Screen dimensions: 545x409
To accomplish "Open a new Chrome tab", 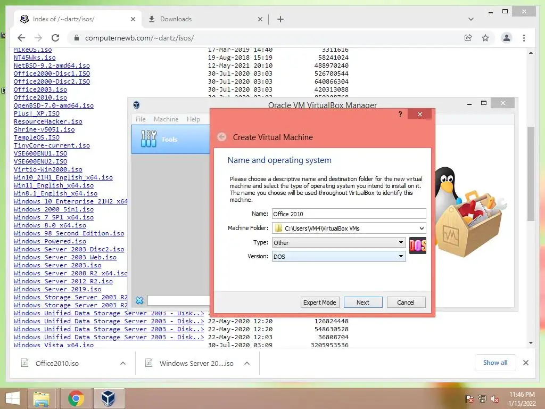I will tap(280, 19).
